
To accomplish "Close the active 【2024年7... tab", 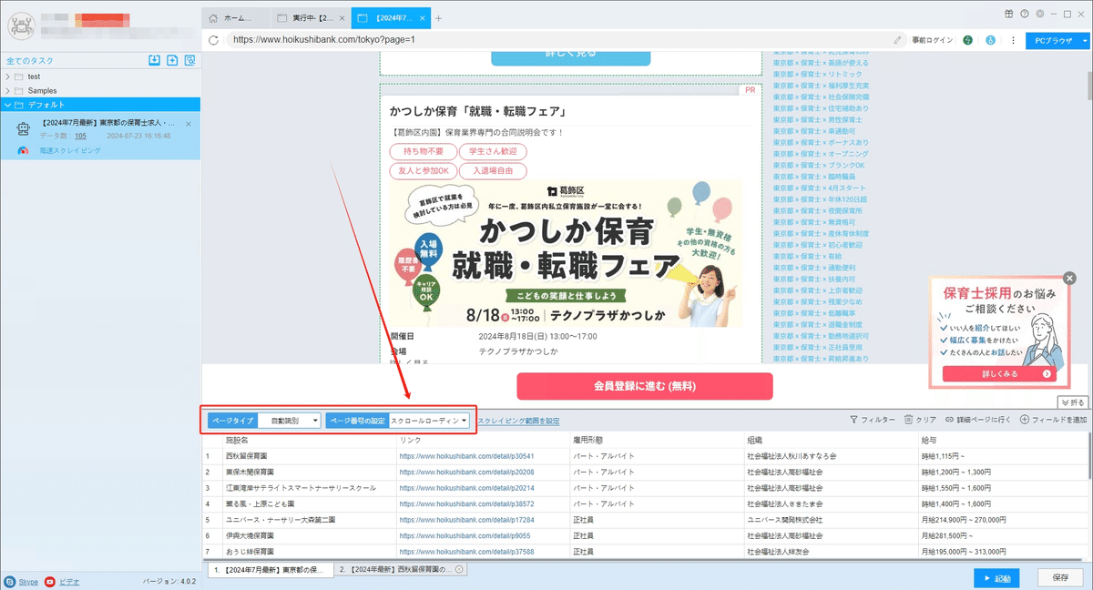I will point(424,18).
